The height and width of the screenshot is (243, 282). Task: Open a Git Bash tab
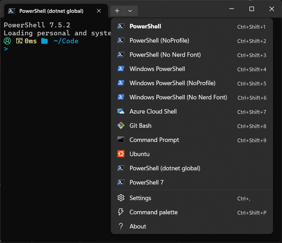(192, 126)
